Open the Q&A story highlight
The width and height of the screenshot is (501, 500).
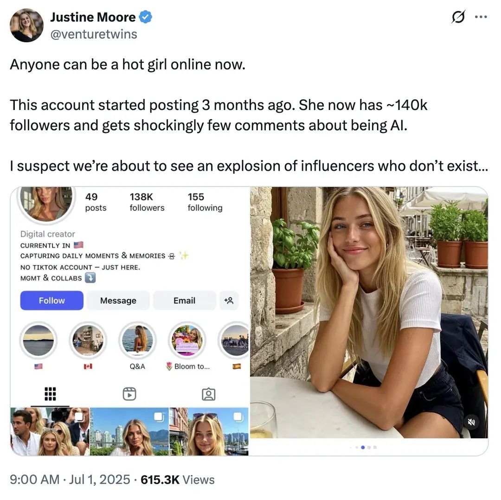click(x=137, y=340)
